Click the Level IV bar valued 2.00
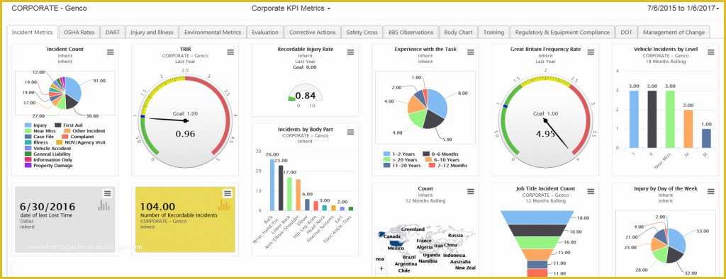The height and width of the screenshot is (279, 726). 688,129
